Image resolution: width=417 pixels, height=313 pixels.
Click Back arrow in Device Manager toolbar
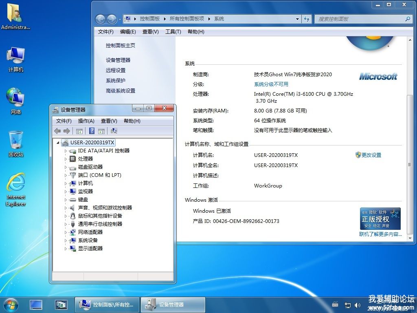click(x=57, y=131)
